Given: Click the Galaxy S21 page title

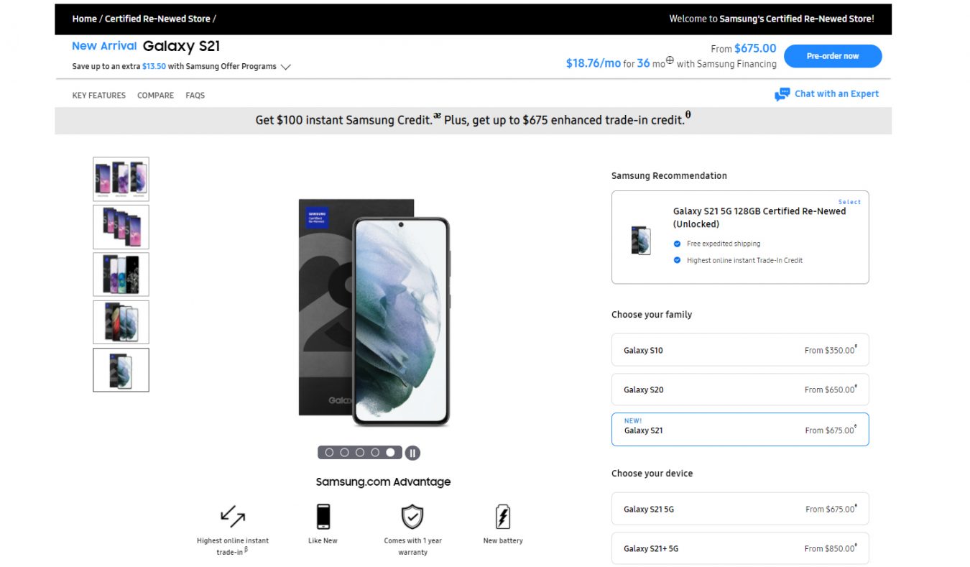Looking at the screenshot, I should [181, 46].
